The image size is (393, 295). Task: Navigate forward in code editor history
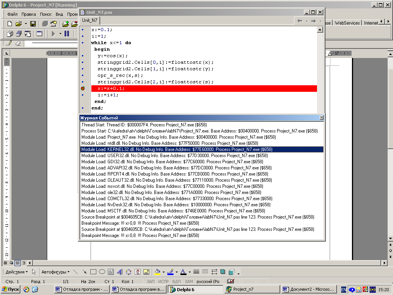click(x=313, y=21)
